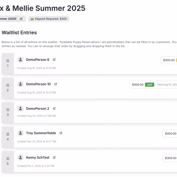
Task: Click the $300.00 deposit pill for Kenny SchTest
Action: pos(170,158)
